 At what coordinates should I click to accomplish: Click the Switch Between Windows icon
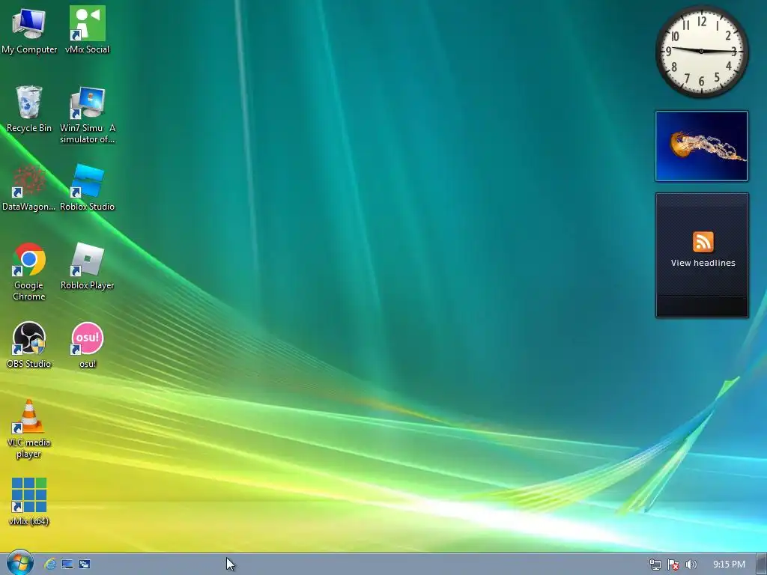coord(84,565)
